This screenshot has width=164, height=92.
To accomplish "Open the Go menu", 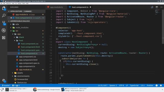I will tap(16, 3).
